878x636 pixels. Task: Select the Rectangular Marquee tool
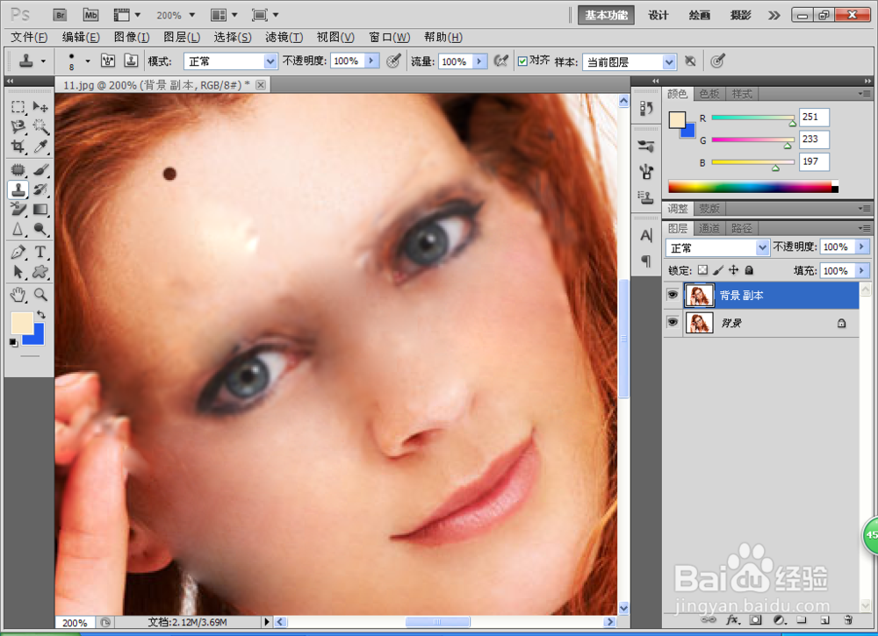[x=18, y=106]
